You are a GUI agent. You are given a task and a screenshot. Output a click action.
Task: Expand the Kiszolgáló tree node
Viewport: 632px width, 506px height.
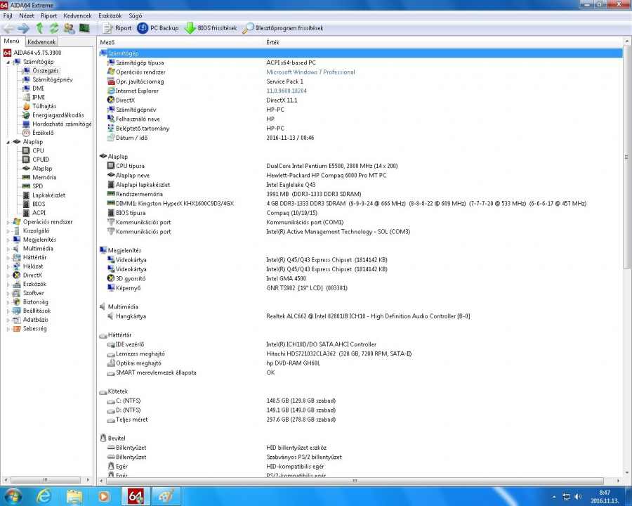(x=8, y=231)
